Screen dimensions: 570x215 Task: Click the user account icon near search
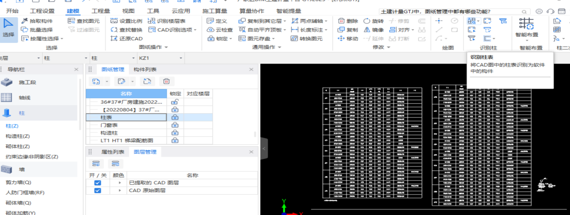pos(539,12)
